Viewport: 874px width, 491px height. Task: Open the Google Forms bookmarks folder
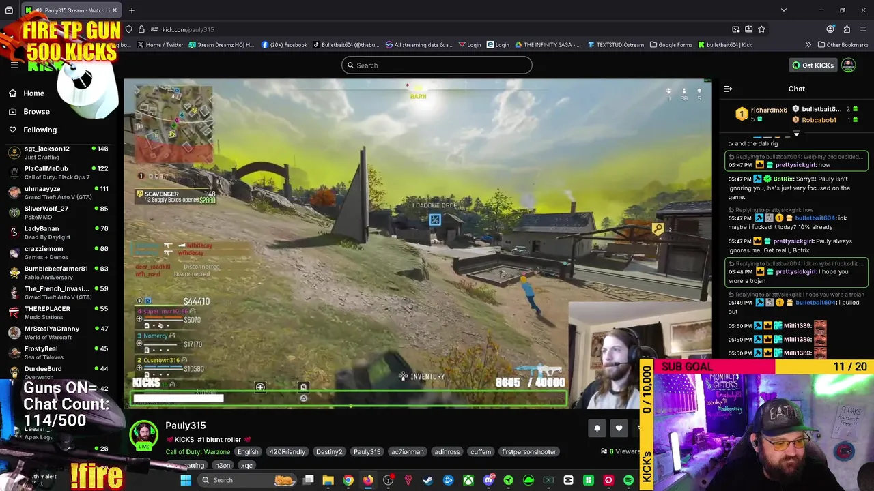point(671,45)
